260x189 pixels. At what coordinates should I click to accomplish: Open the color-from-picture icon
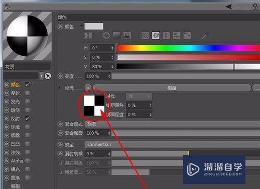(x=127, y=35)
